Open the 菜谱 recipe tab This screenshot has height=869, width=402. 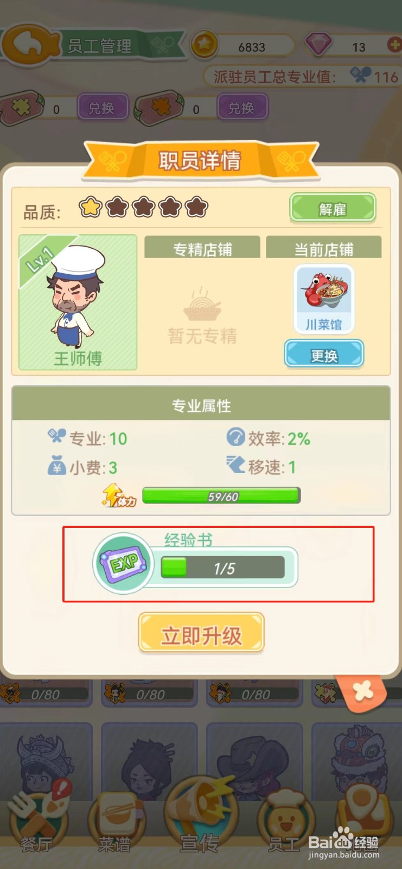click(x=115, y=820)
